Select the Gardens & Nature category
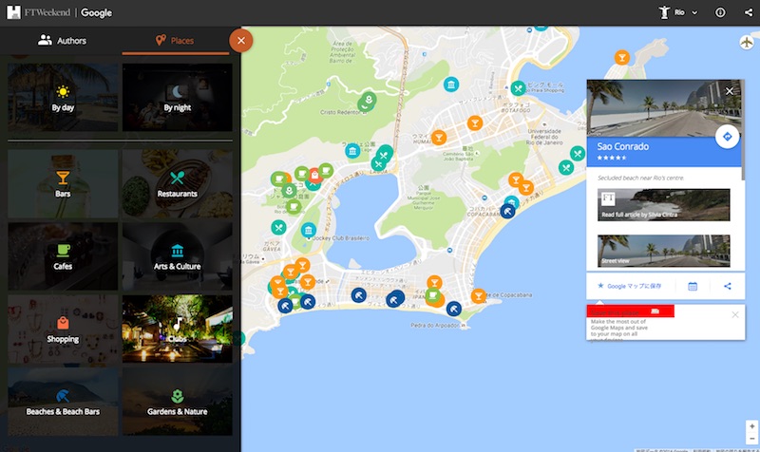Screen dimensions: 760x452 177,403
